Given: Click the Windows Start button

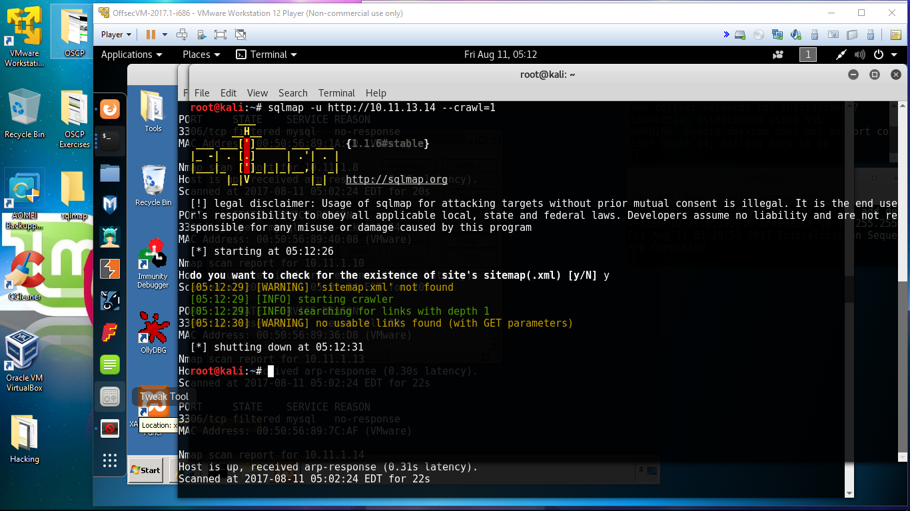Looking at the screenshot, I should click(145, 470).
